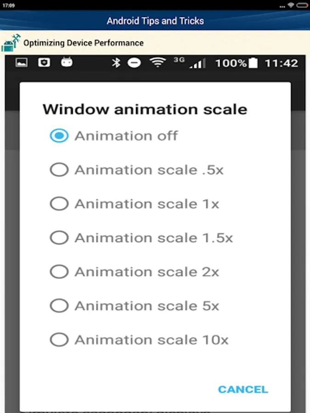Tap the do-not-disturb status icon
The width and height of the screenshot is (310, 413).
[134, 63]
